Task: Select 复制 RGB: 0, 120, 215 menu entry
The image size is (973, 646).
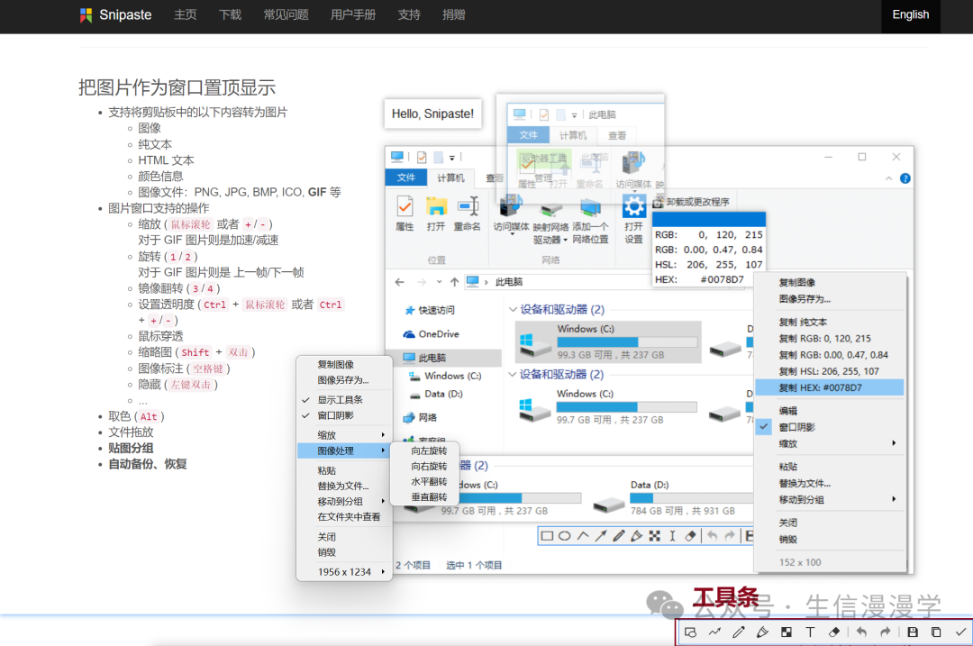Action: click(x=829, y=338)
